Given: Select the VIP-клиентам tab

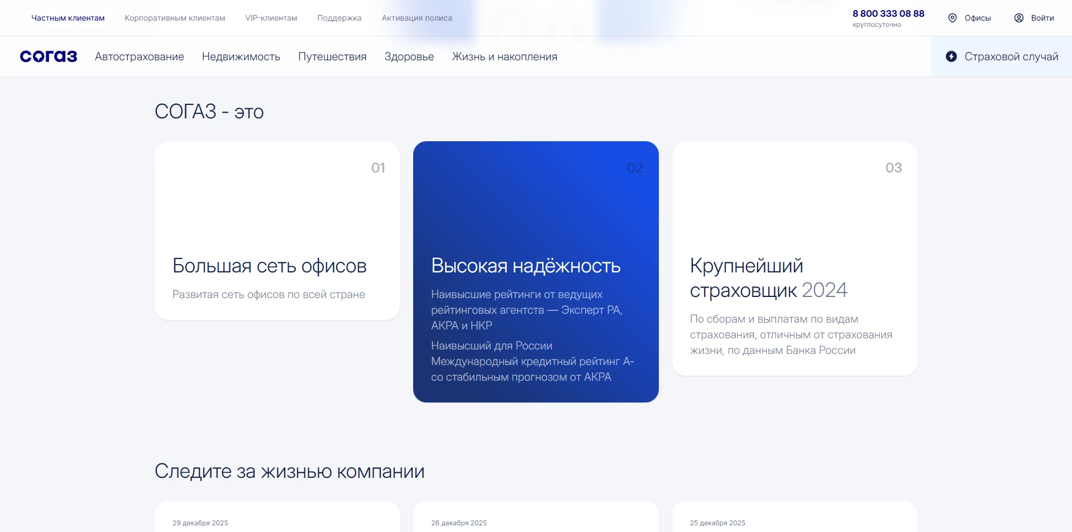Looking at the screenshot, I should point(271,17).
